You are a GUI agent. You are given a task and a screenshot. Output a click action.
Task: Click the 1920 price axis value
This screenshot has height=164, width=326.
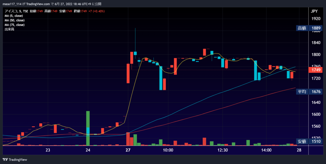(316, 19)
